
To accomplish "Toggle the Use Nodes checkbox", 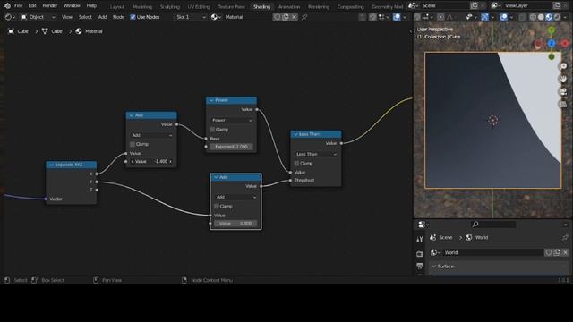I will (x=133, y=17).
